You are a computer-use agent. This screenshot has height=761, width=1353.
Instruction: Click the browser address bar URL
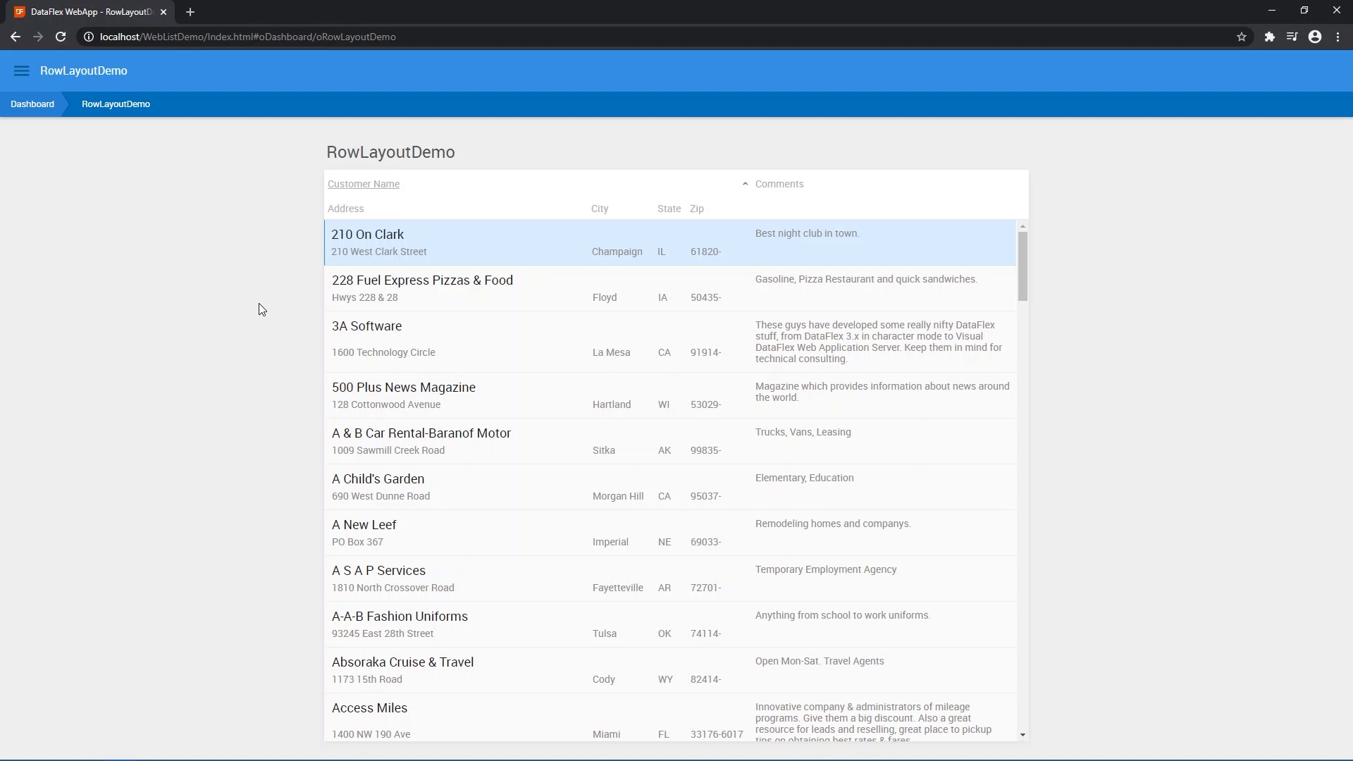[x=248, y=37]
